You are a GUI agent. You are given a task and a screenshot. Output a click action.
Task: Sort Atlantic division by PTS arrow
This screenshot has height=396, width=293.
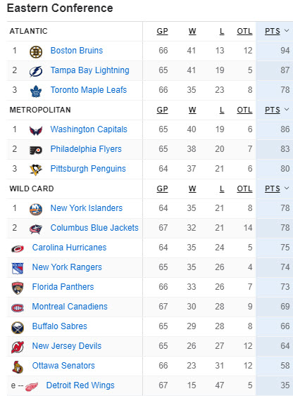tap(287, 31)
